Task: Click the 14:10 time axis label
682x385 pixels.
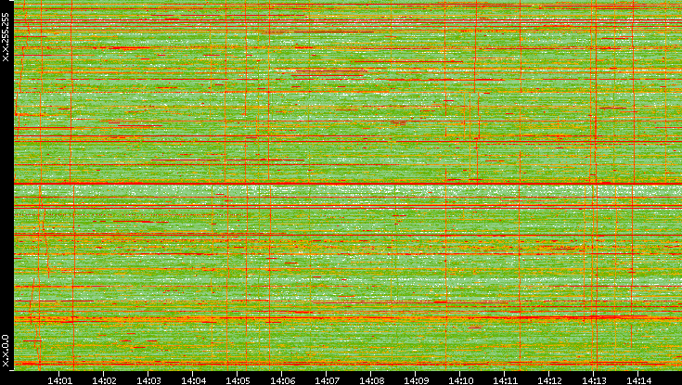Action: (460, 380)
